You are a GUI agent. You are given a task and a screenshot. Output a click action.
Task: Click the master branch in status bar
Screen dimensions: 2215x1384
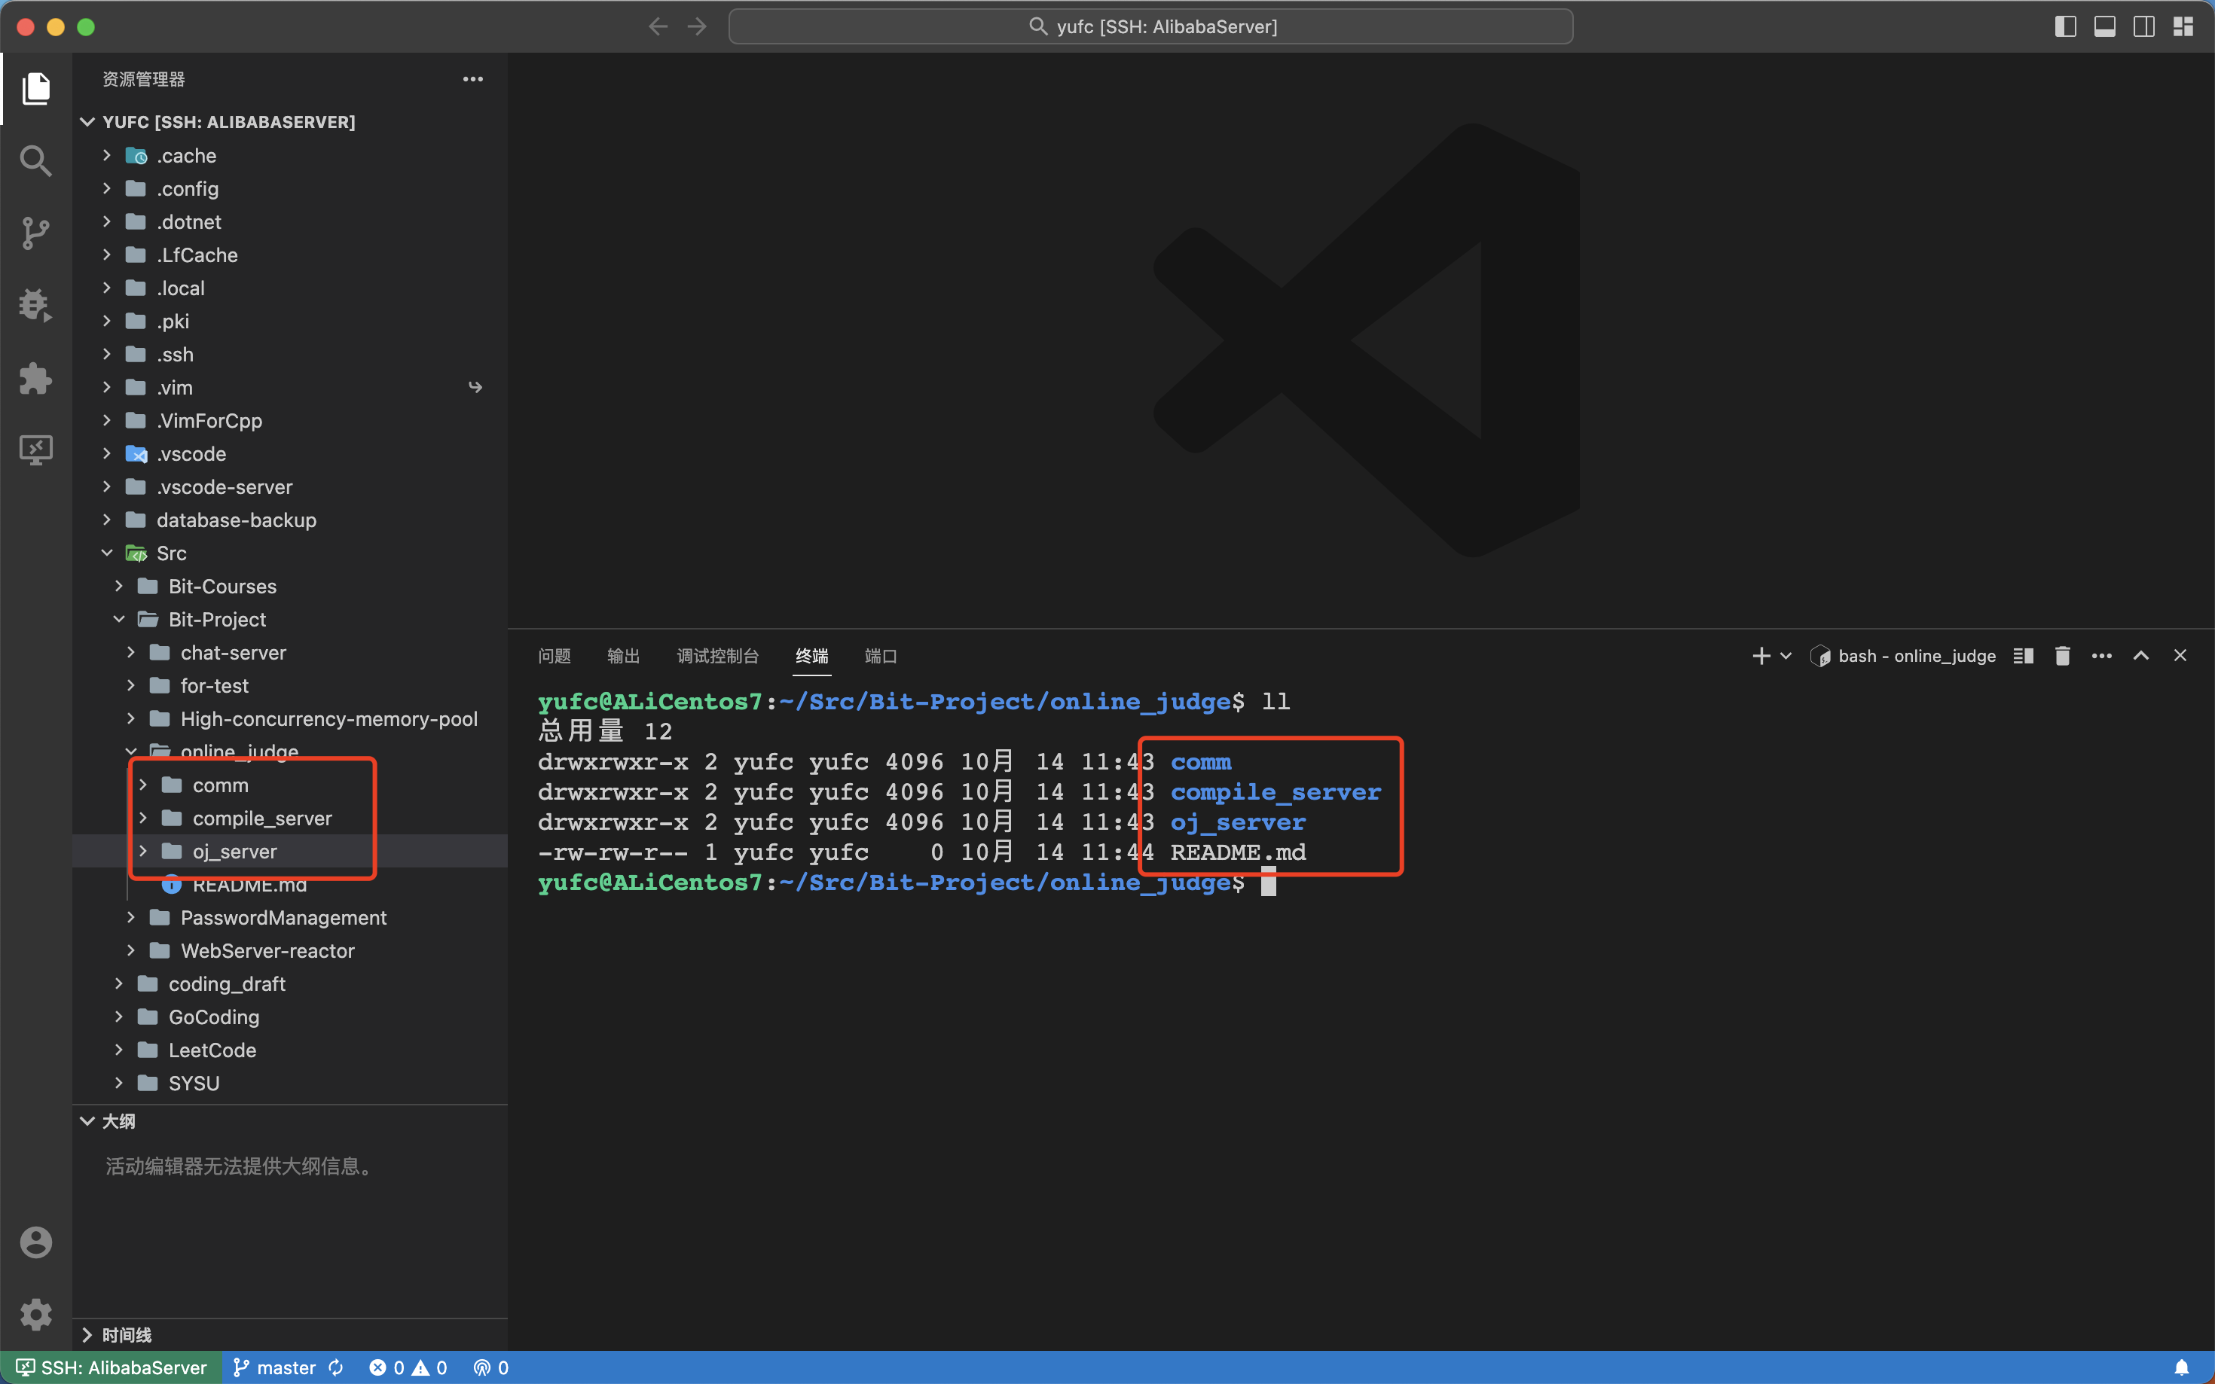275,1367
